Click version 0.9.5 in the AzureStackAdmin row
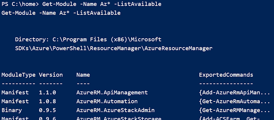 point(47,110)
